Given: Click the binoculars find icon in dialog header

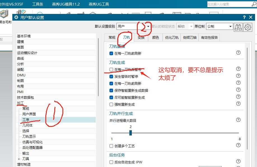Looking at the screenshot, I should coord(238,27).
